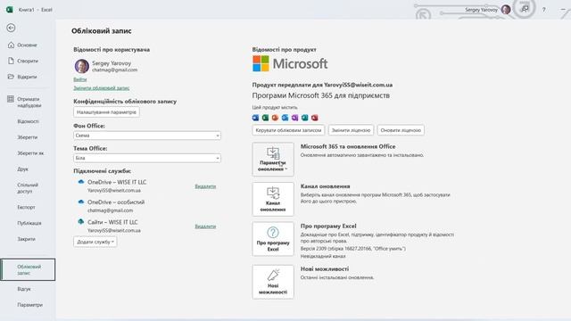Viewport: 571px width, 321px height.
Task: Select Експорт in the sidebar
Action: tap(26, 207)
